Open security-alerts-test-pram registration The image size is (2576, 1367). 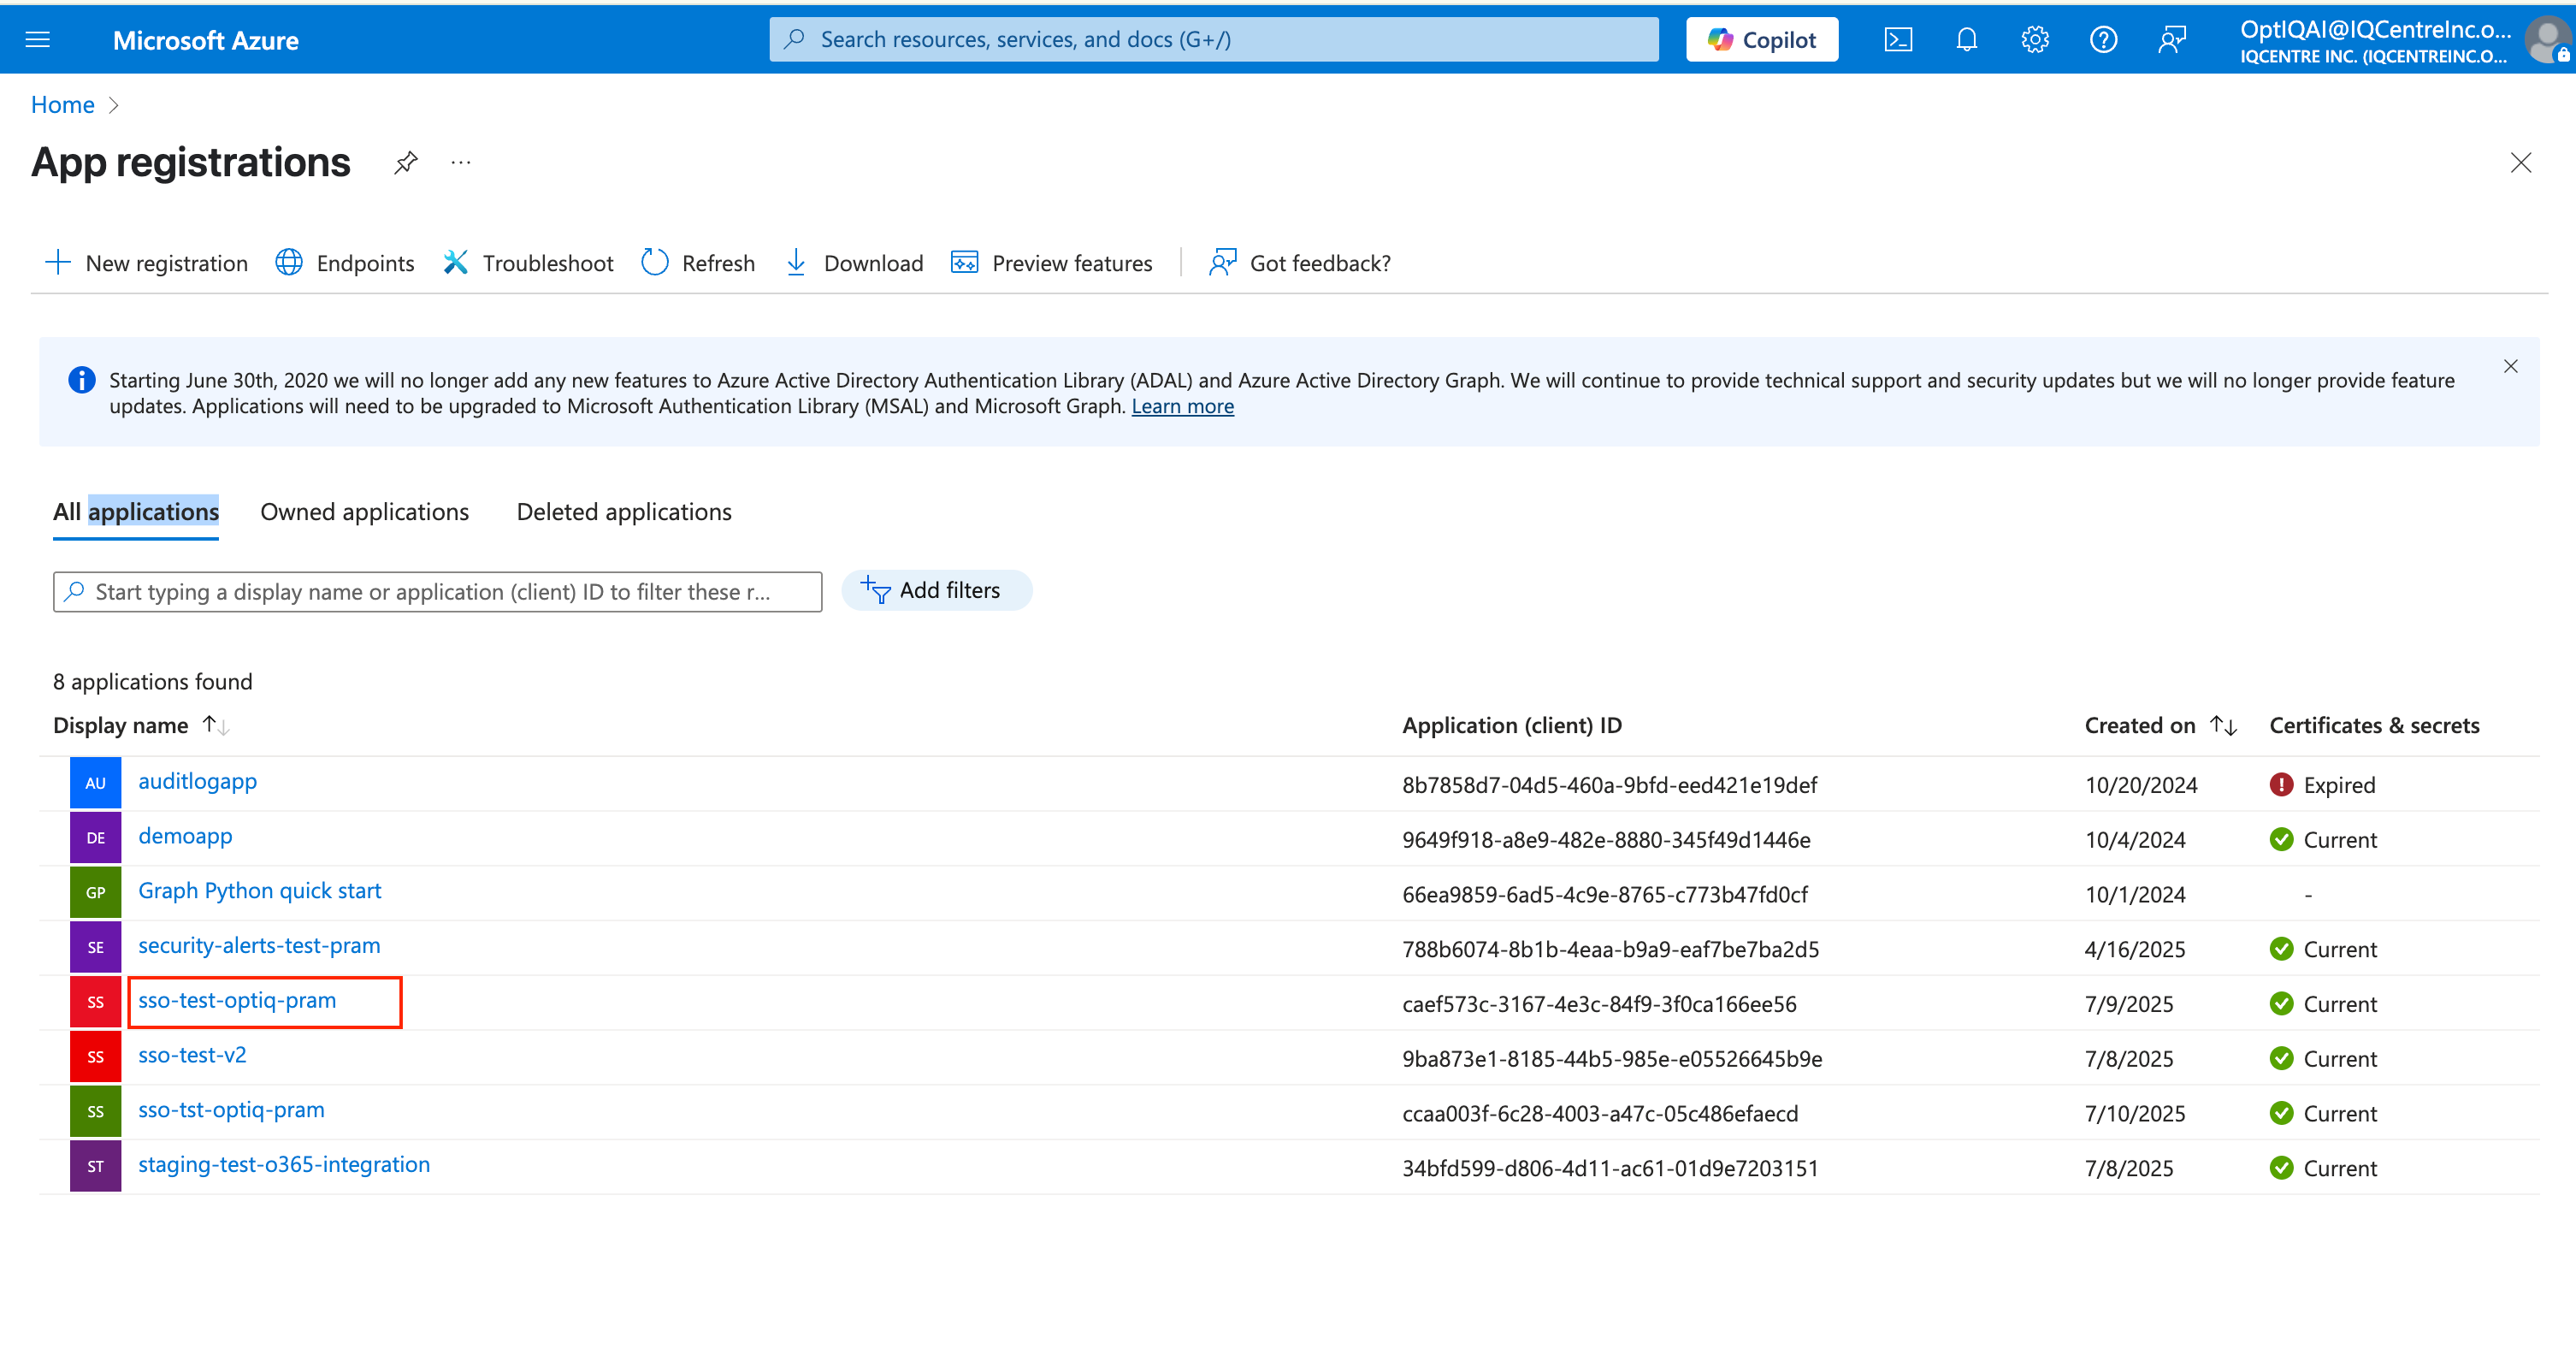[259, 946]
